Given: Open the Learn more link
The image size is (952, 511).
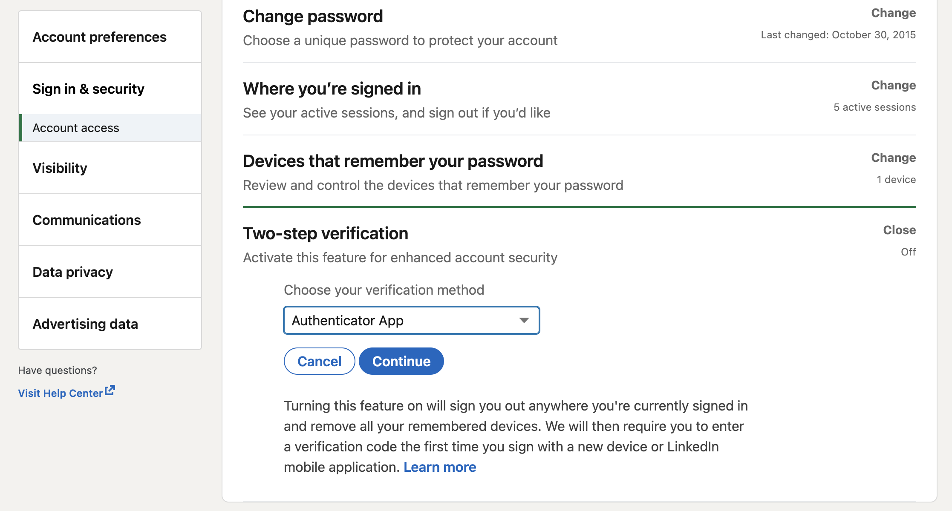Looking at the screenshot, I should 440,467.
